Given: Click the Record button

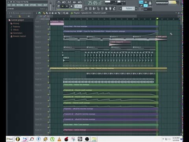Looking at the screenshot, I should click(x=71, y=6).
